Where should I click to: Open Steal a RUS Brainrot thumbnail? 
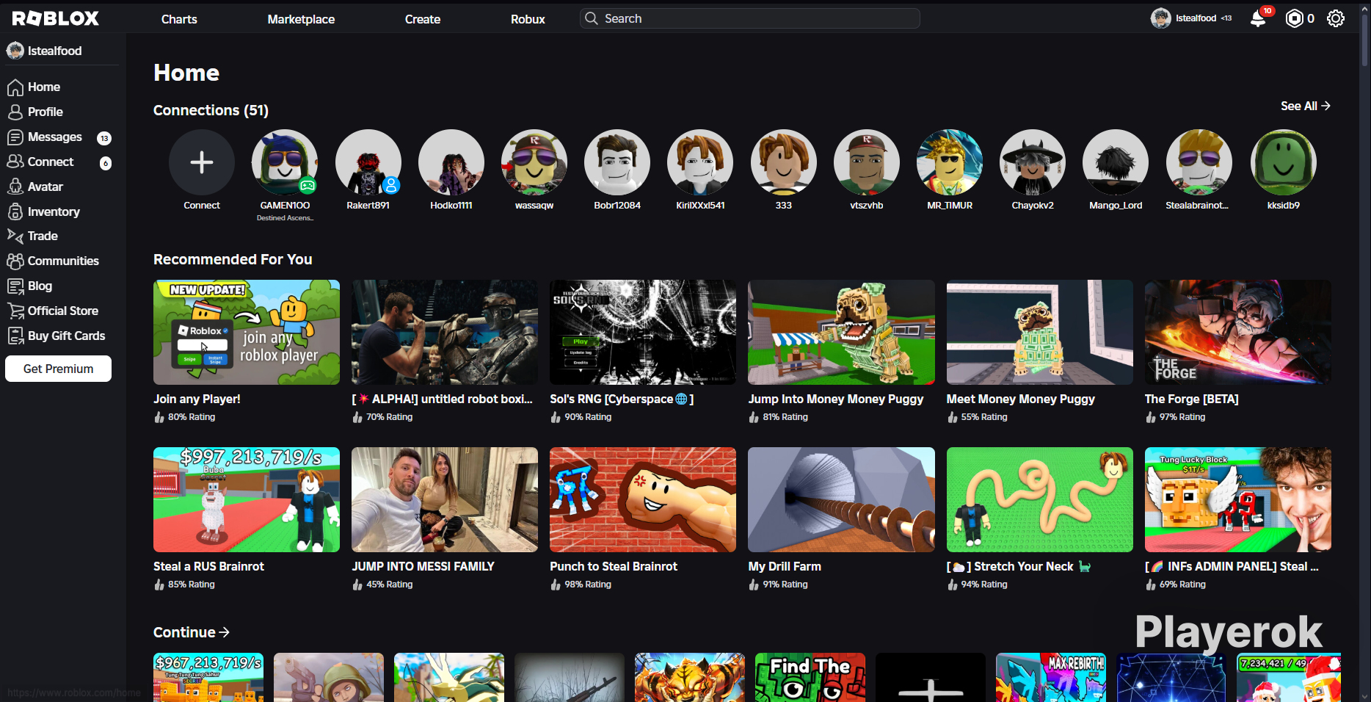point(247,499)
